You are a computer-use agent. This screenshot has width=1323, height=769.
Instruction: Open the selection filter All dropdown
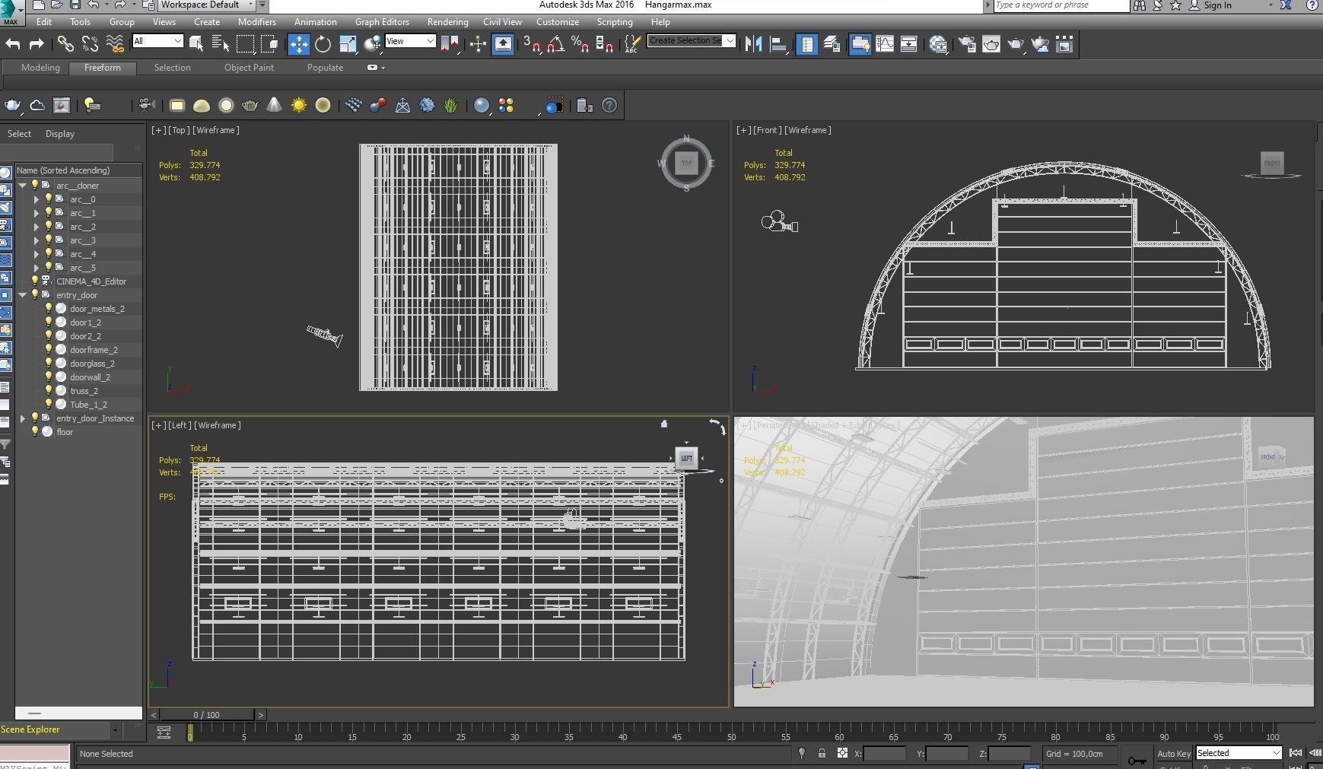(157, 41)
